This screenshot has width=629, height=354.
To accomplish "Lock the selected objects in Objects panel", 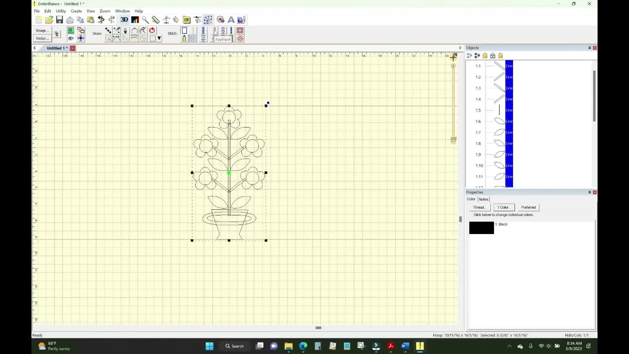I will pyautogui.click(x=485, y=55).
